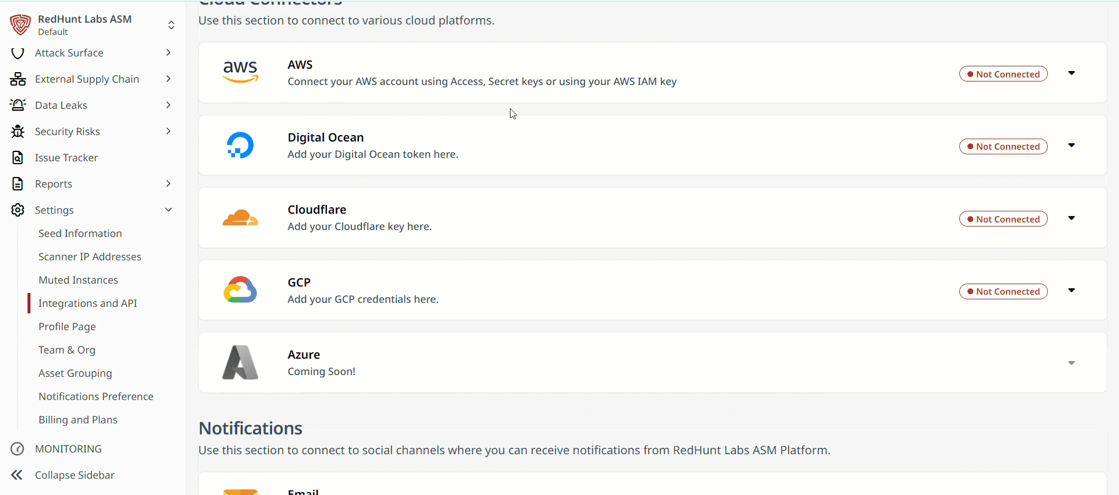Viewport: 1119px width, 495px height.
Task: Click the MONITORING clock icon
Action: pos(18,449)
